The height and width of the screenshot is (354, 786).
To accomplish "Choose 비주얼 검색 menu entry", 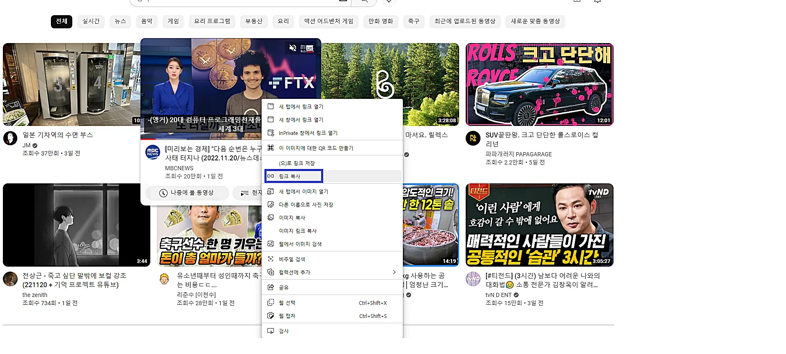I will pos(332,259).
